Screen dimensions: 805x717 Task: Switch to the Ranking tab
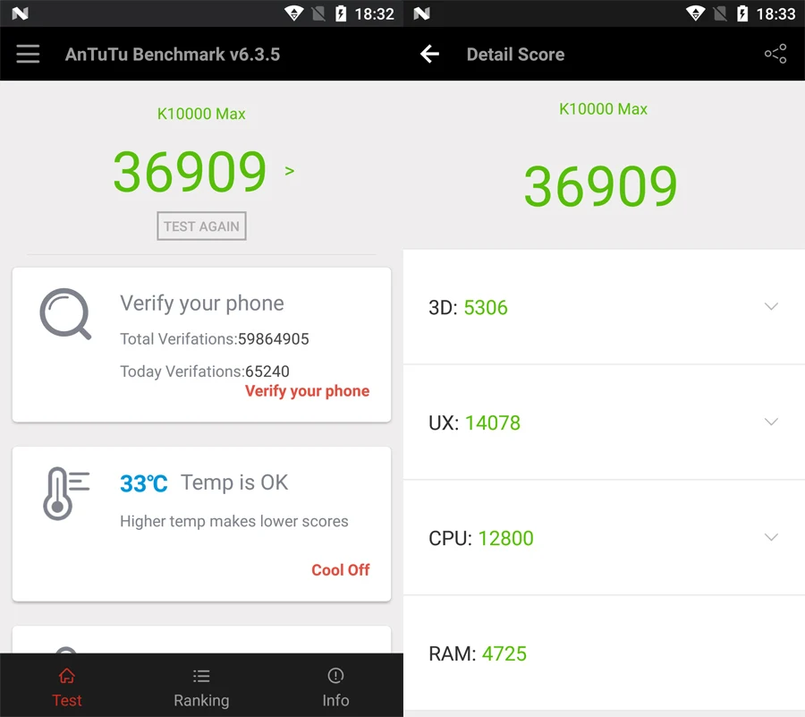point(201,687)
